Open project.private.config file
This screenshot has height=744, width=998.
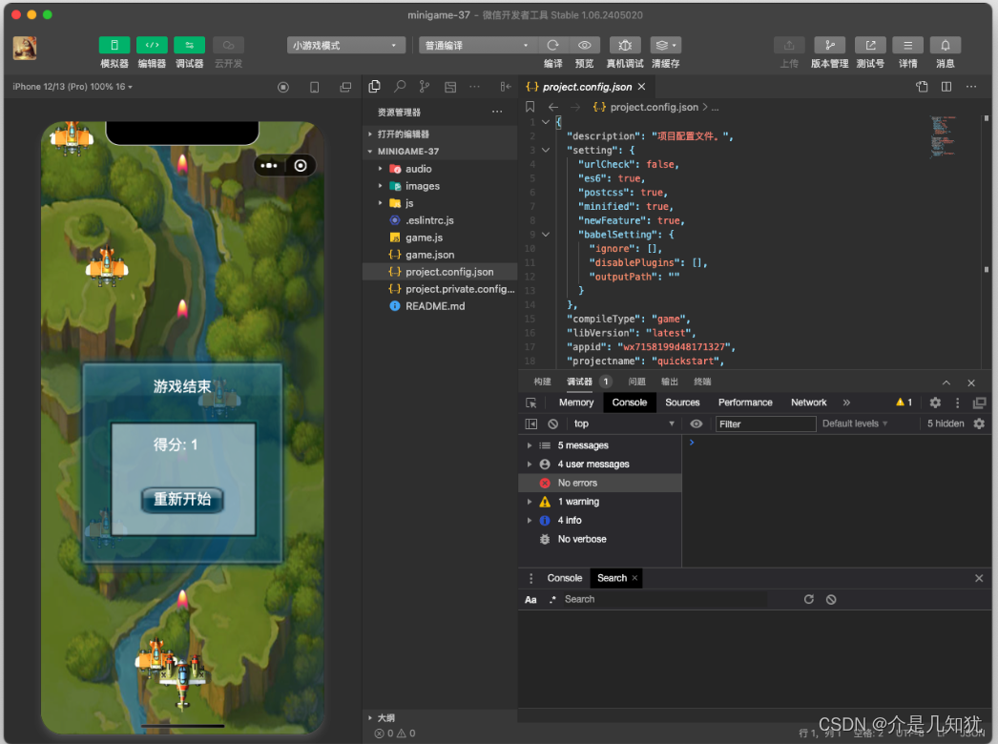click(440, 289)
